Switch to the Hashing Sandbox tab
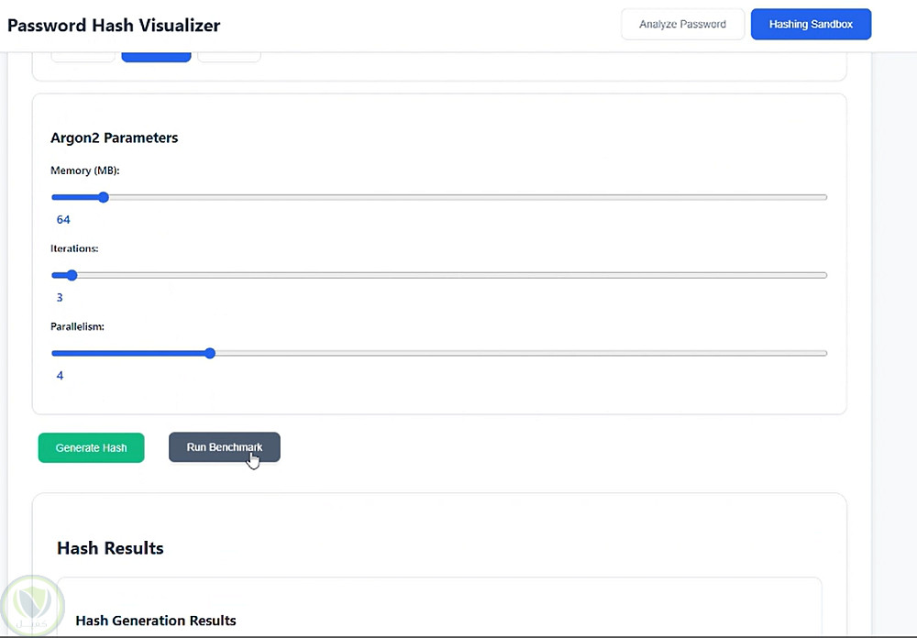This screenshot has height=638, width=917. point(811,25)
